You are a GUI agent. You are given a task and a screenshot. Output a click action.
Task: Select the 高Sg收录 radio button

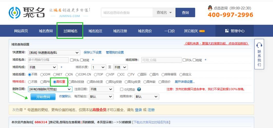[x=126, y=82]
